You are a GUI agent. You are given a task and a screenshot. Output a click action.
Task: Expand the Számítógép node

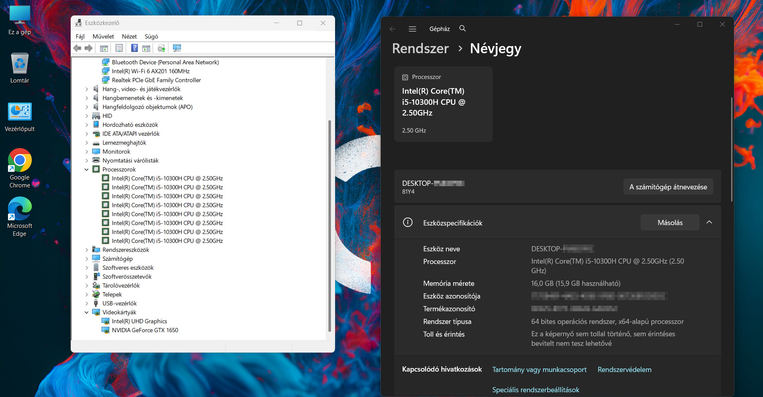point(87,259)
